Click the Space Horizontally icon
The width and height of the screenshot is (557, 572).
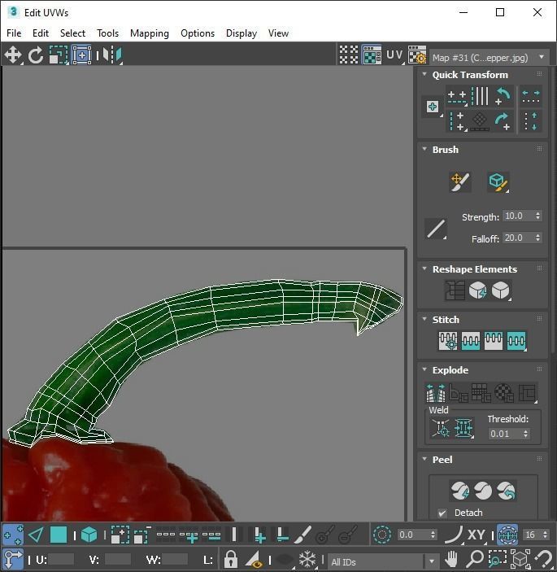click(531, 97)
